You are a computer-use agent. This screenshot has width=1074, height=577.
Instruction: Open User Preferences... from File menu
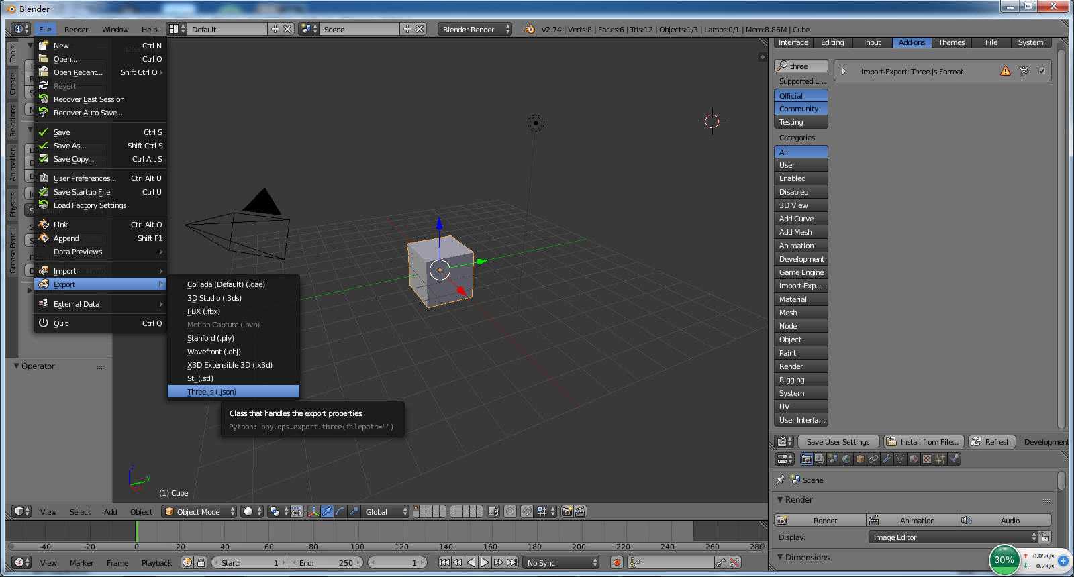[100, 178]
